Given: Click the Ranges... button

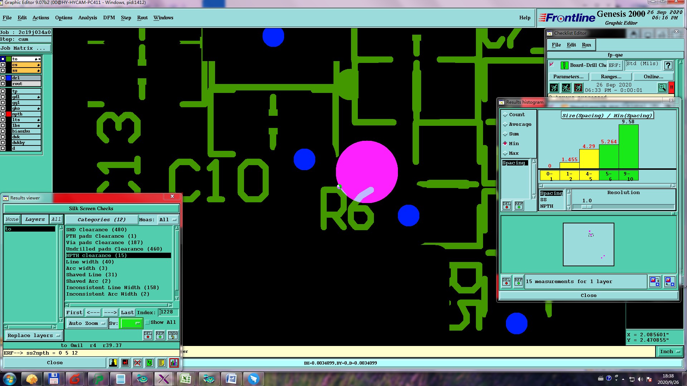Looking at the screenshot, I should pyautogui.click(x=611, y=76).
